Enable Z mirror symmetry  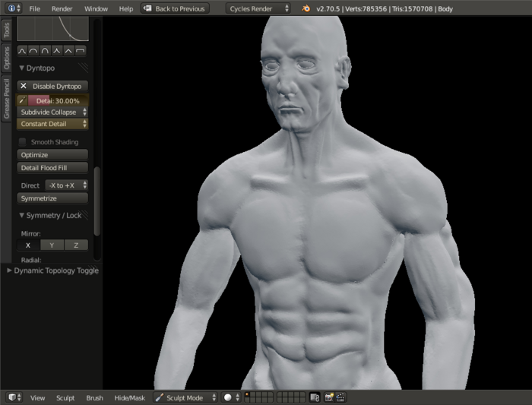(76, 245)
